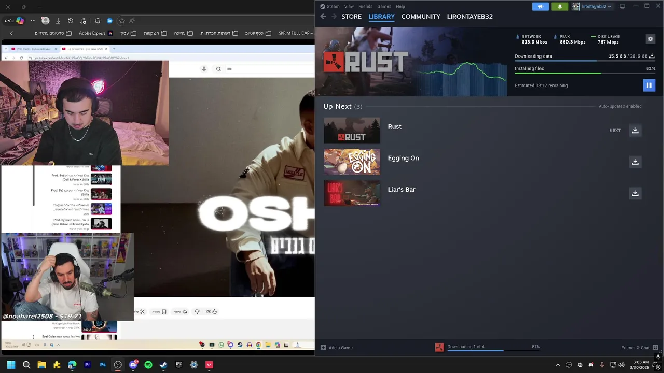Click the YouTube dislike button
Viewport: 664px width, 373px height.
197,312
